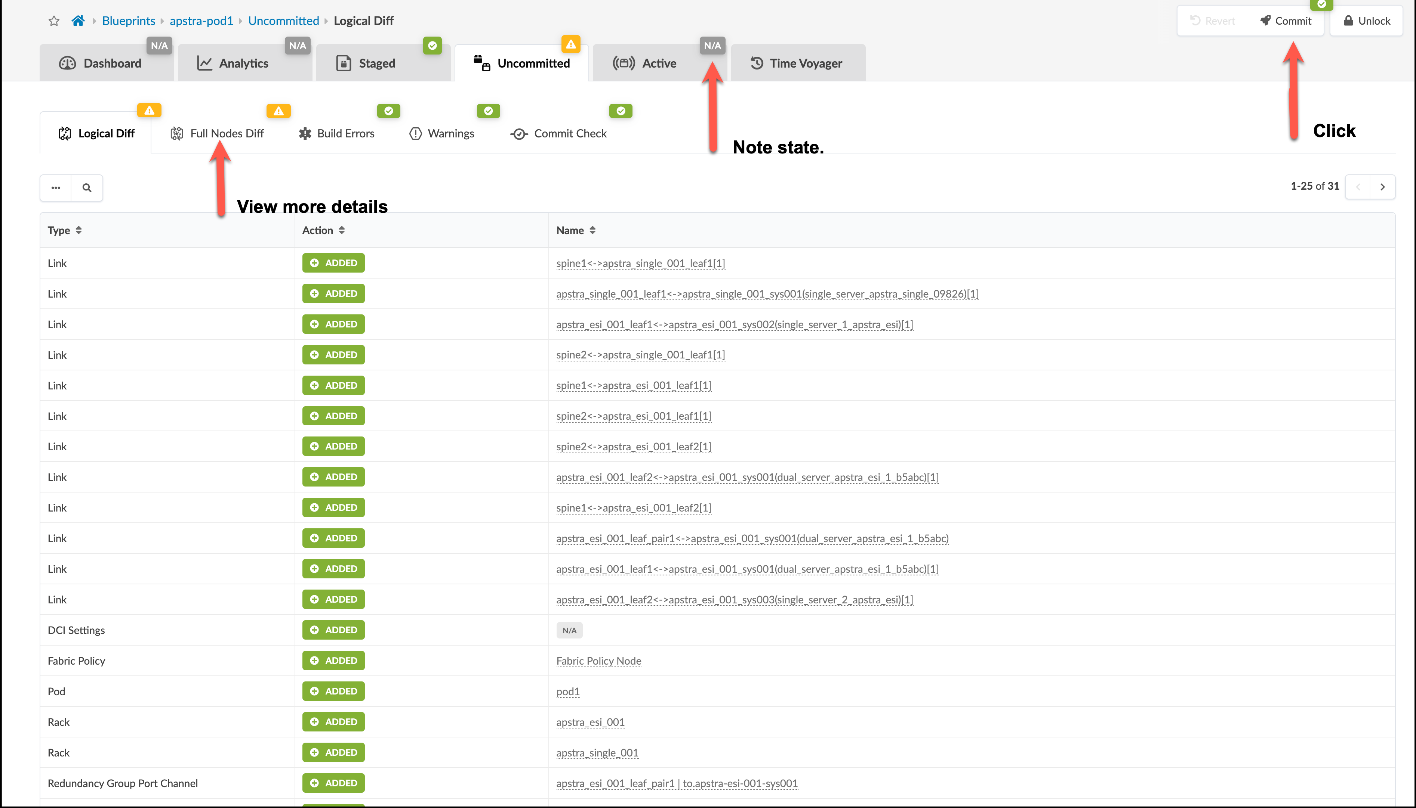Open the pod1 link in Name column
The width and height of the screenshot is (1416, 808).
(568, 692)
